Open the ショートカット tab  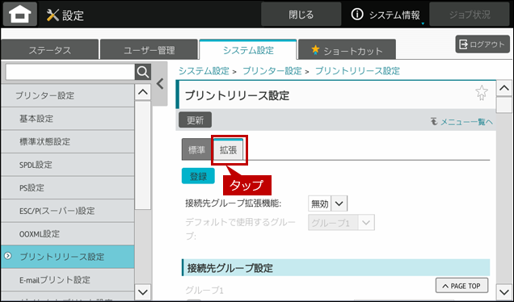(x=348, y=50)
